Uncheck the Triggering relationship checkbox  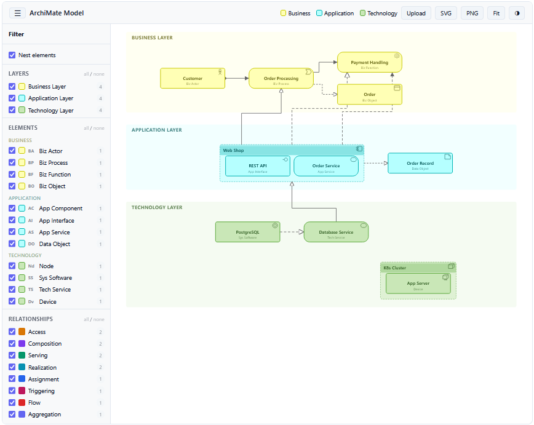12,391
